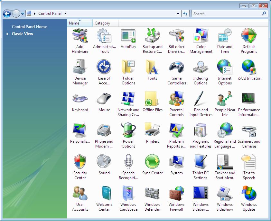Viewport: 271px width, 221px height.
Task: Click inside the Search box
Action: click(x=226, y=14)
